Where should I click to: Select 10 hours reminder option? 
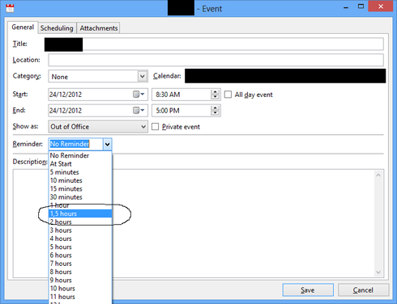click(x=80, y=289)
